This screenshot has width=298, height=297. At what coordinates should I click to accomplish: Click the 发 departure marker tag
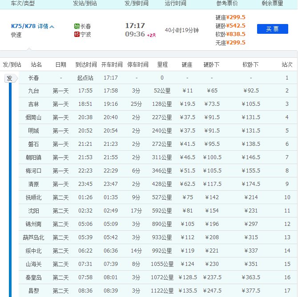(x=11, y=78)
